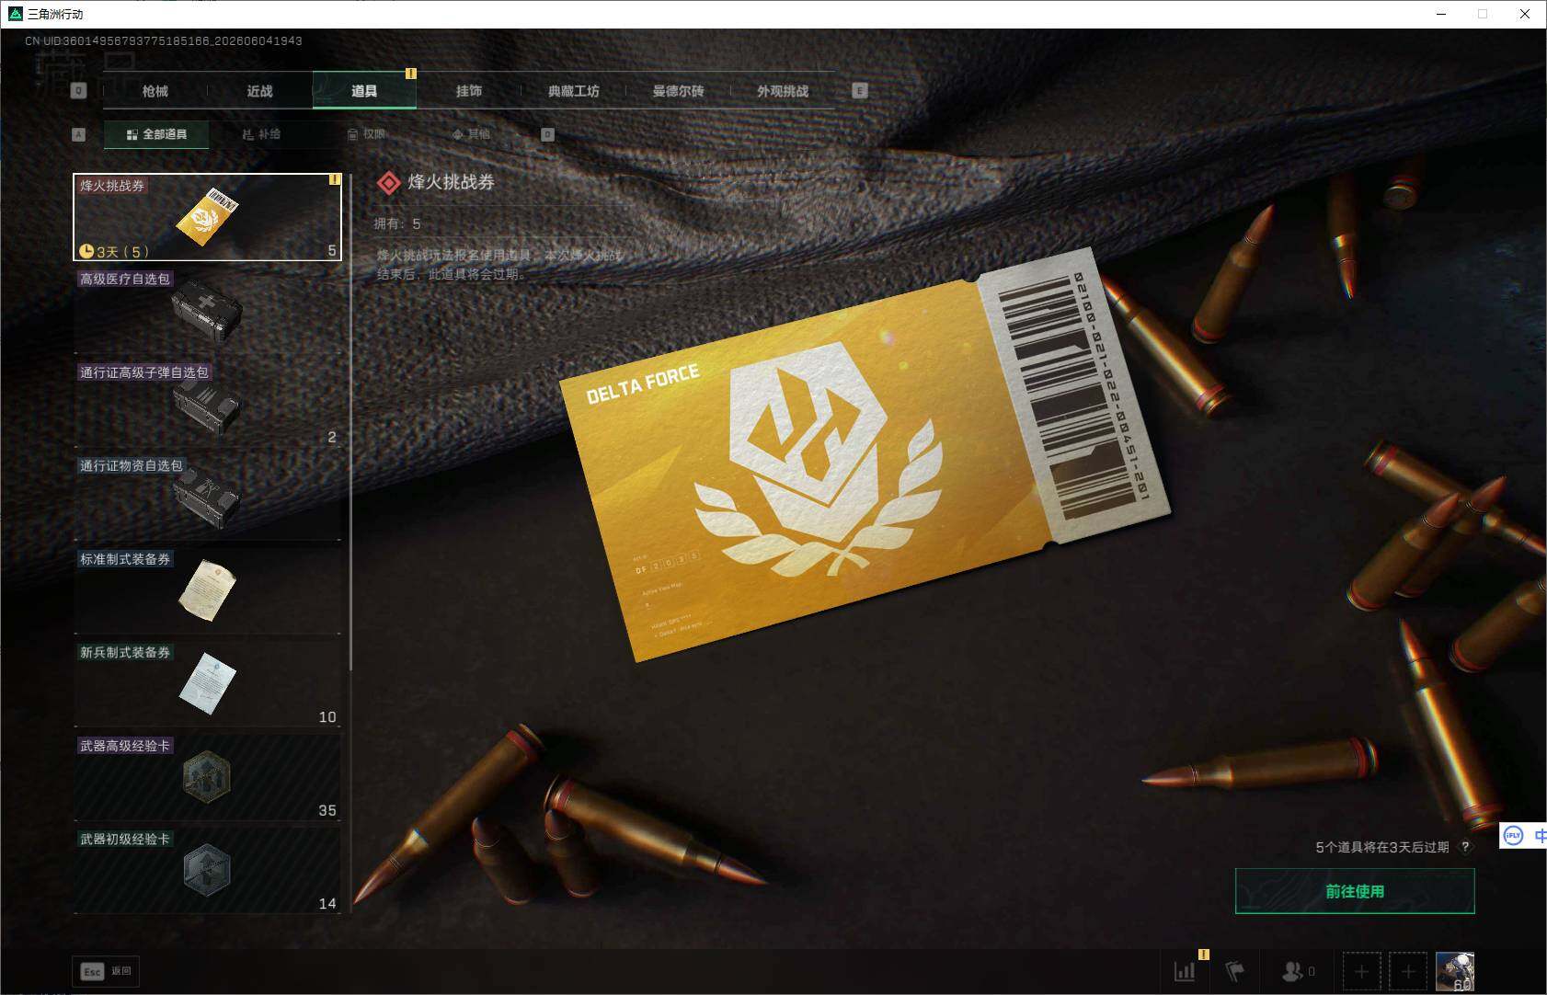This screenshot has height=995, width=1547.
Task: Click the golden Delta Force ticket preview
Action: [x=865, y=455]
